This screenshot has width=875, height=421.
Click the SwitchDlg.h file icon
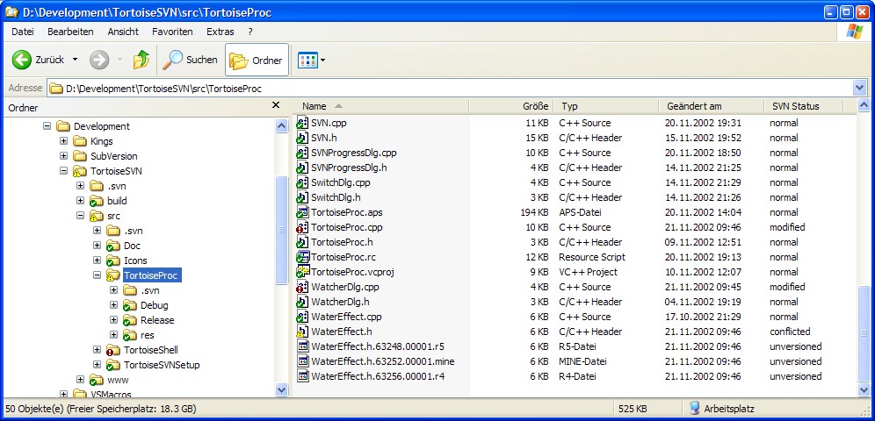tap(302, 197)
